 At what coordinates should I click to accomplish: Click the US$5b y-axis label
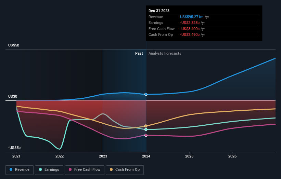[14, 45]
